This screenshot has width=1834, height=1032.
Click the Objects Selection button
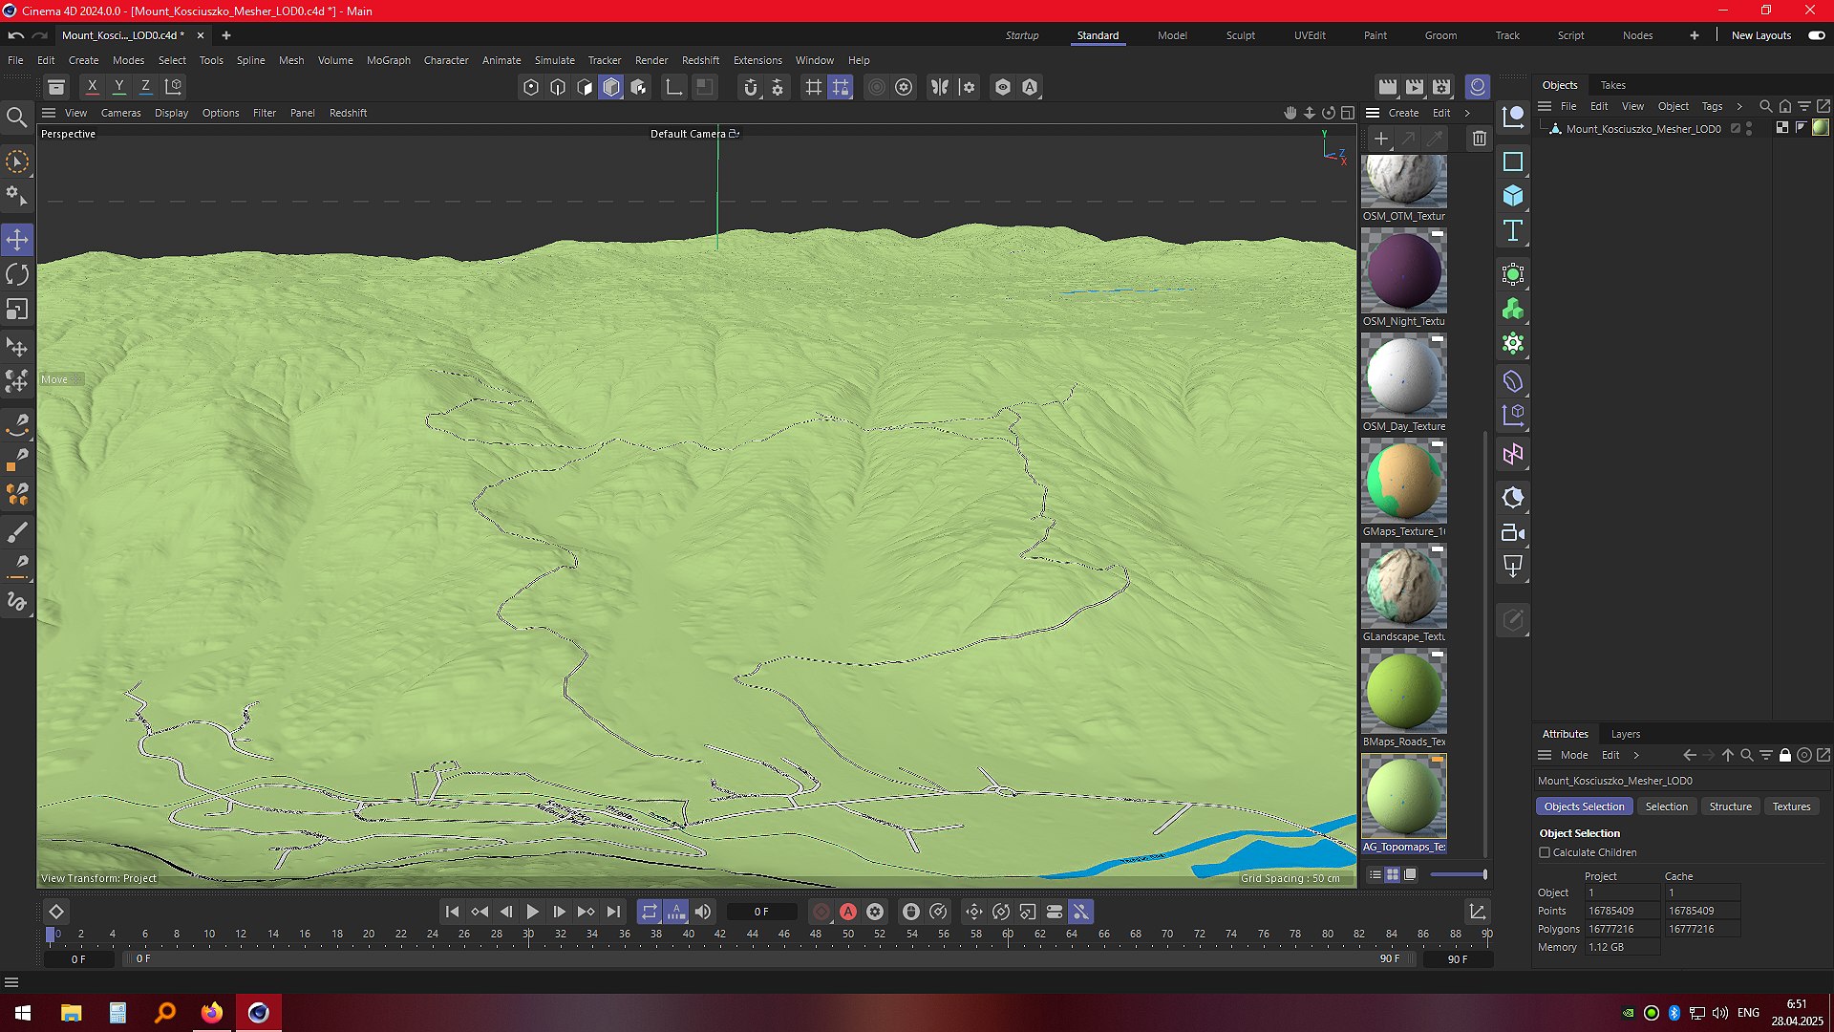point(1585,806)
